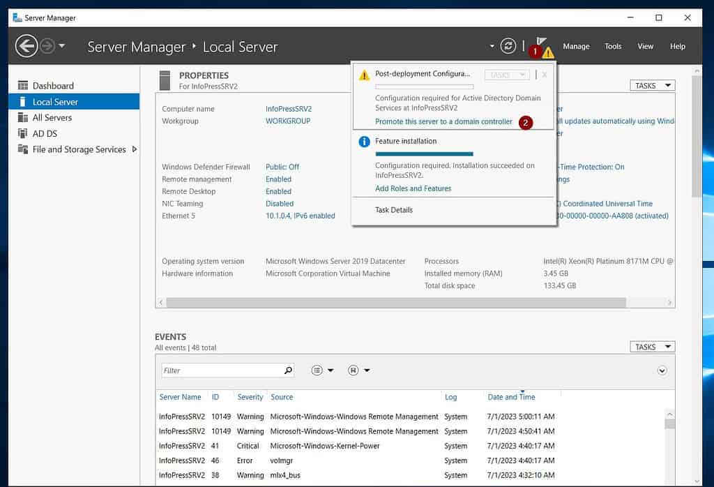Click the saved queries icon in Events
This screenshot has width=714, height=487.
click(354, 370)
